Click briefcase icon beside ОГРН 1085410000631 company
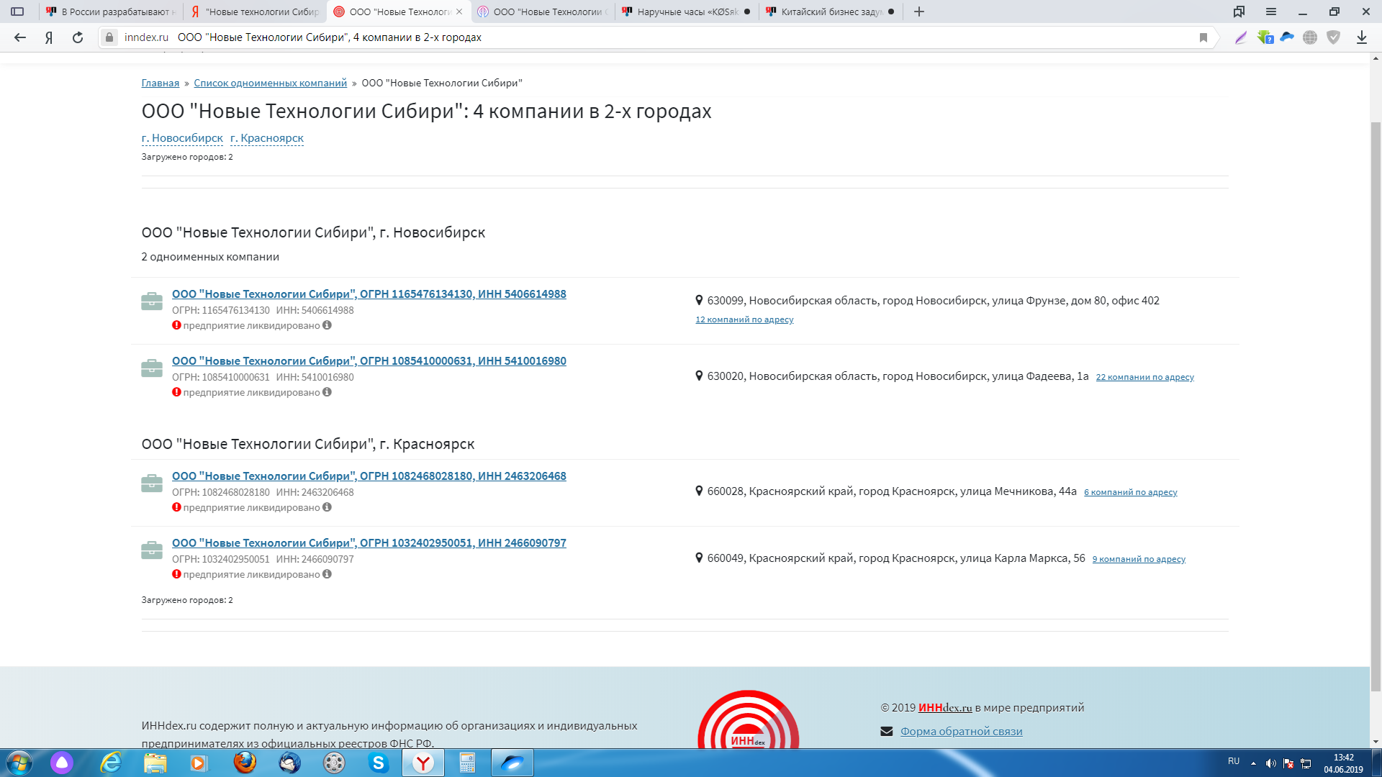 point(152,368)
